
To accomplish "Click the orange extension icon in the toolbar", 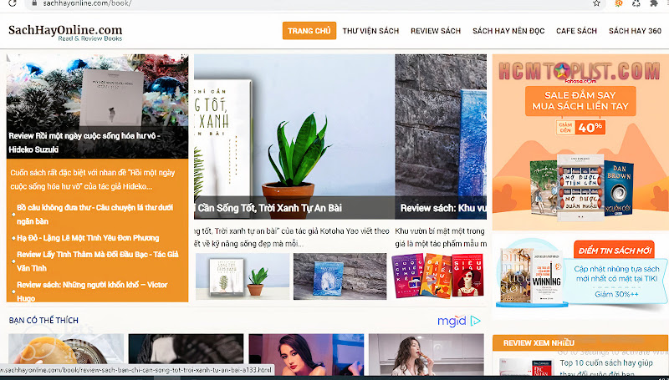I will (618, 3).
